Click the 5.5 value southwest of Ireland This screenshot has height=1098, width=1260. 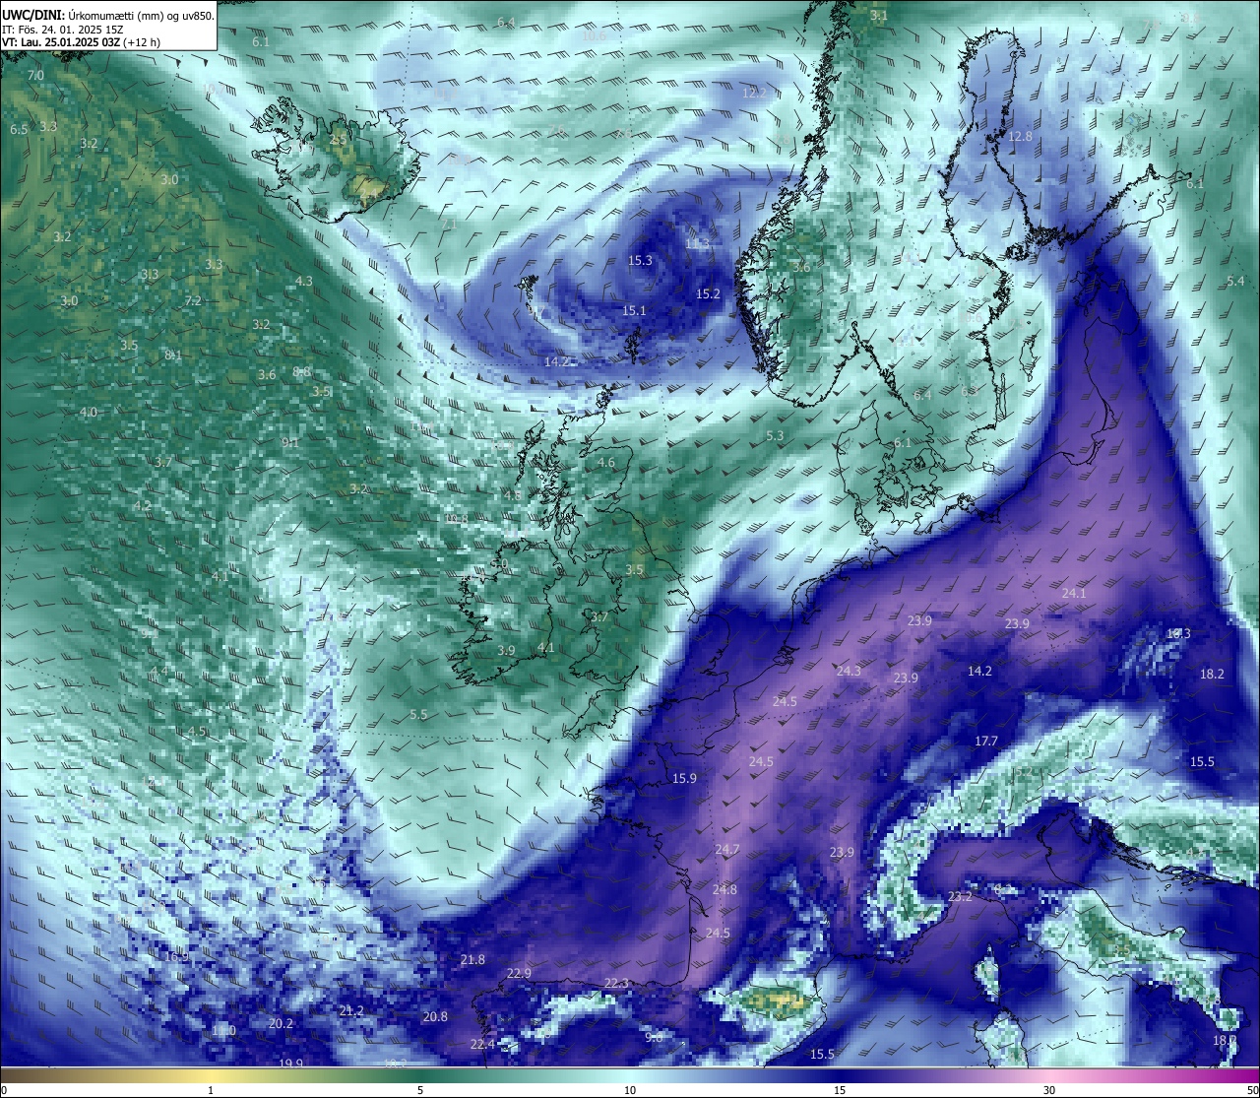point(418,715)
